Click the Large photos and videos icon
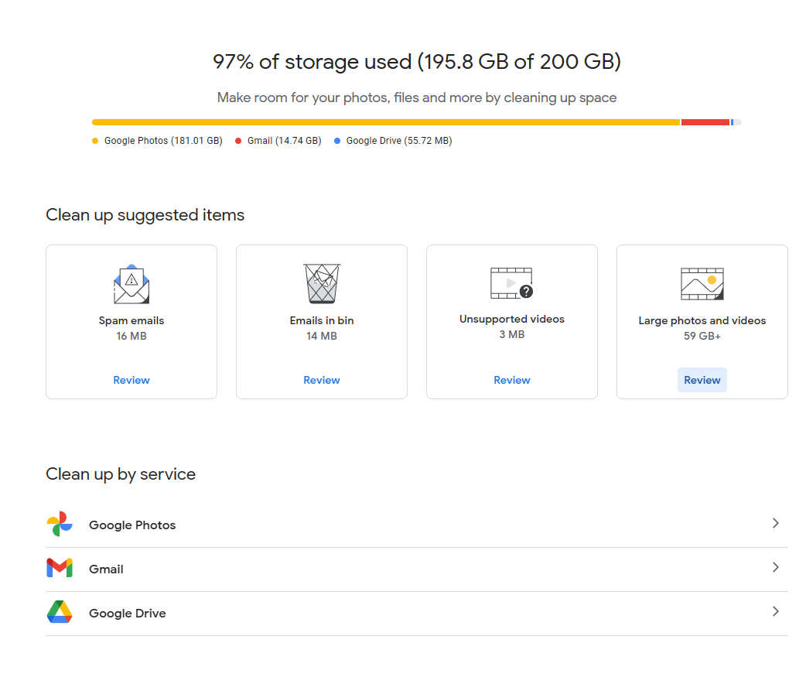 pos(702,284)
